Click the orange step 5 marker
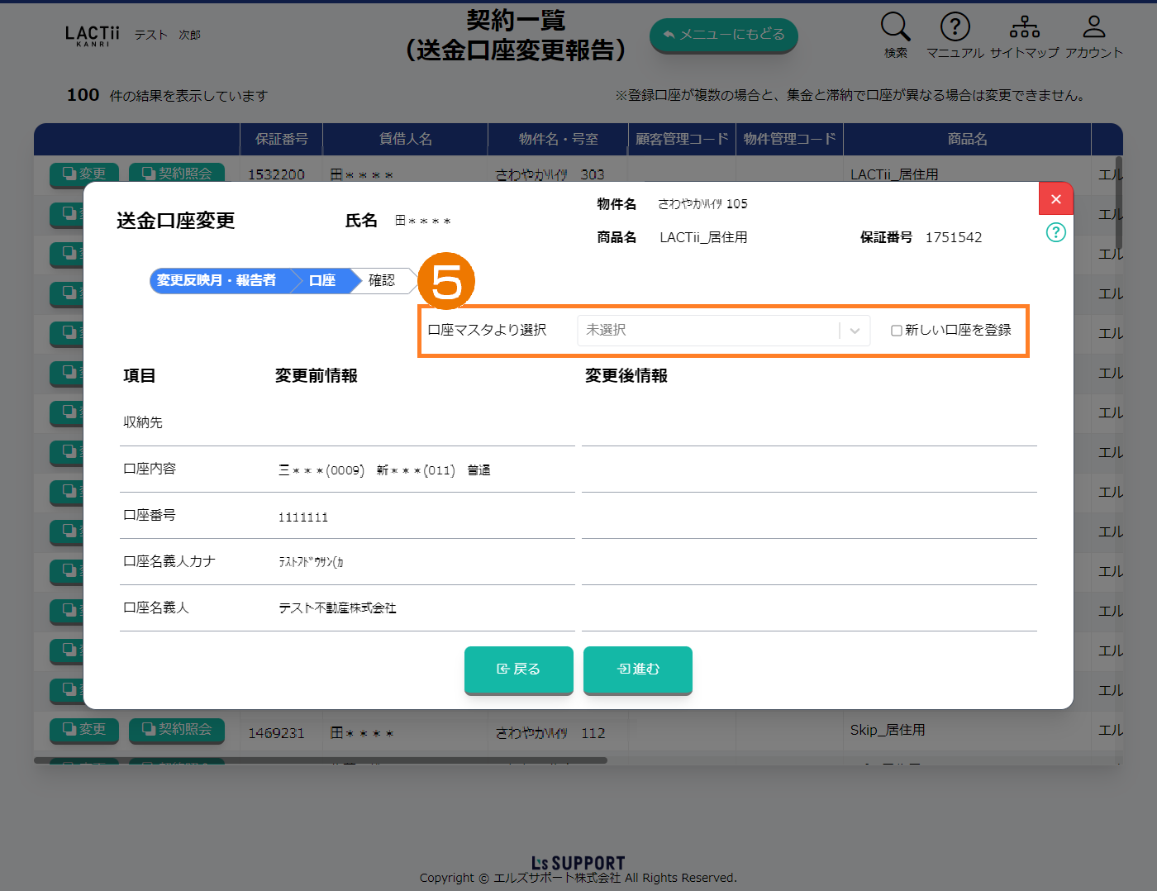Image resolution: width=1157 pixels, height=891 pixels. pos(446,281)
